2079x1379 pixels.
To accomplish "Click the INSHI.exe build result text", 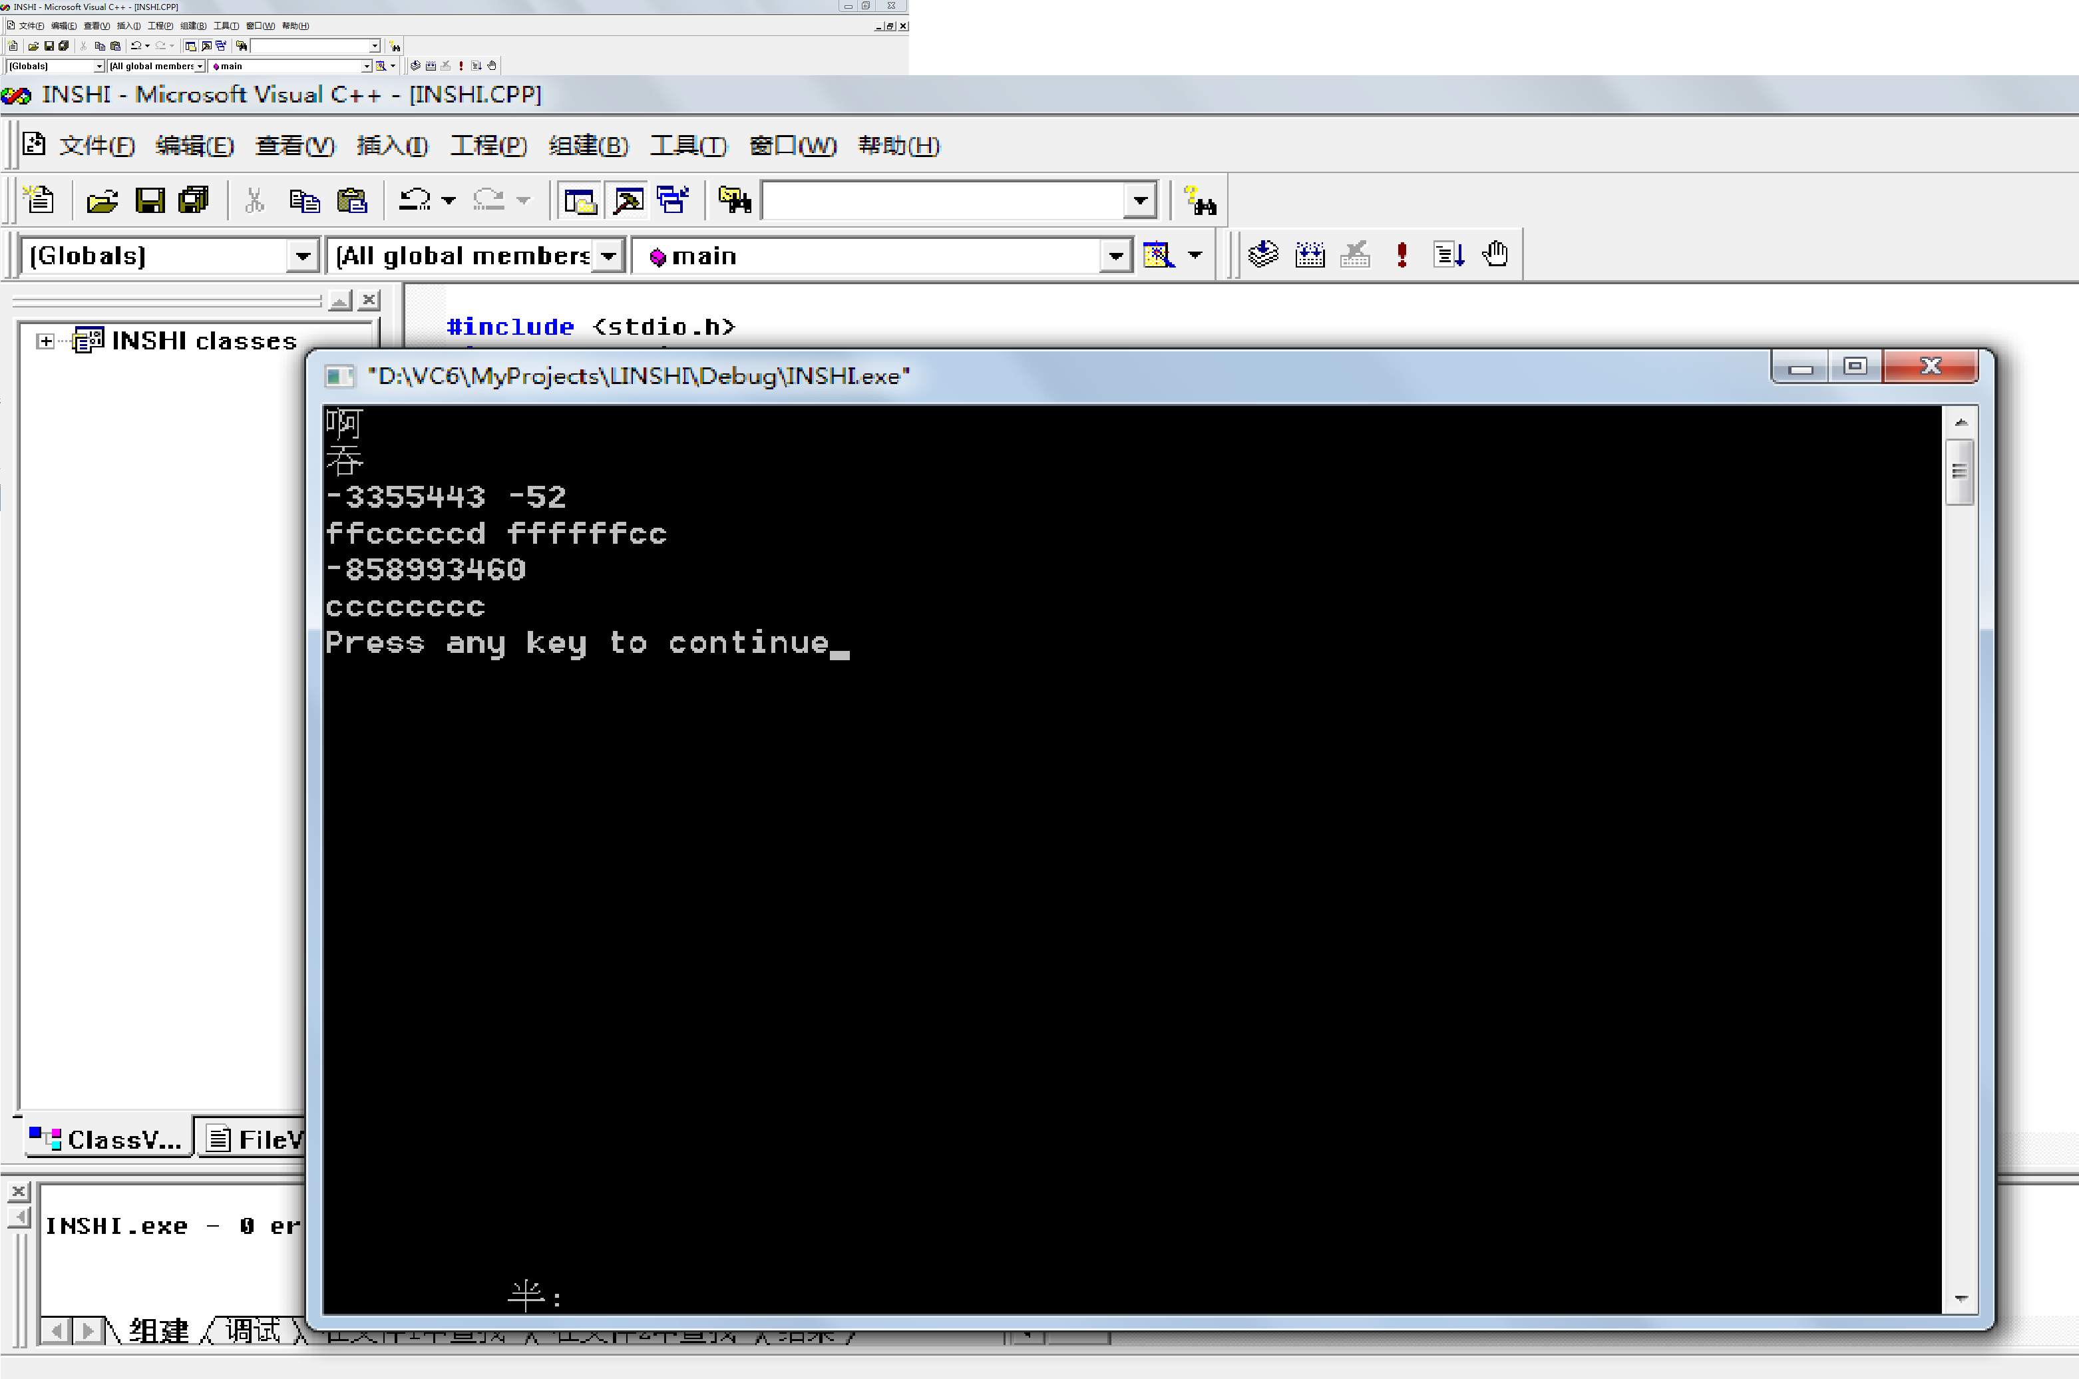I will [172, 1226].
